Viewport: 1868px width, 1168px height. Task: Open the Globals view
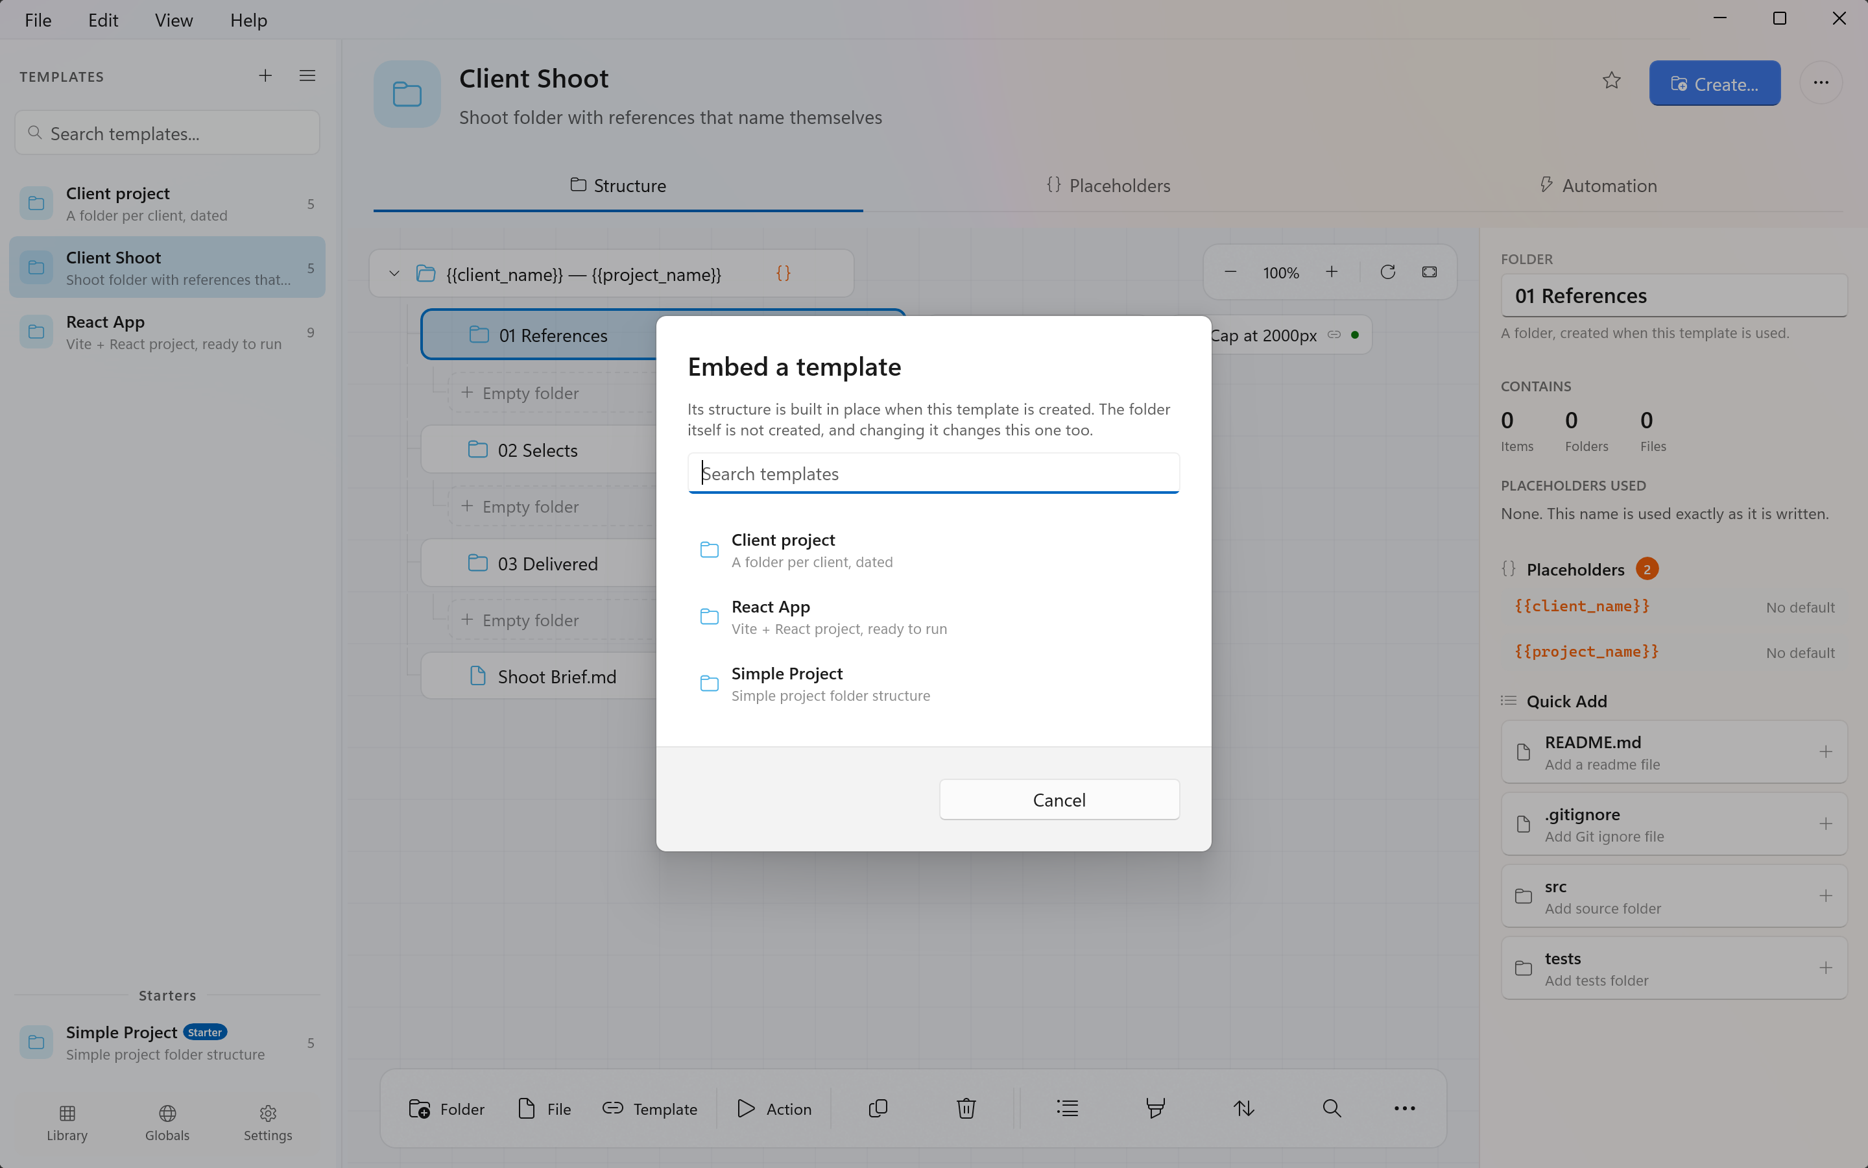[x=167, y=1123]
